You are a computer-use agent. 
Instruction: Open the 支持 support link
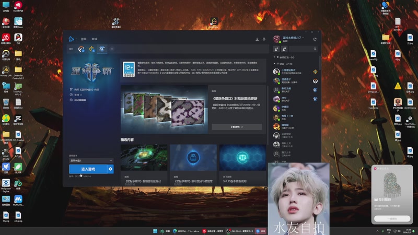[76, 95]
